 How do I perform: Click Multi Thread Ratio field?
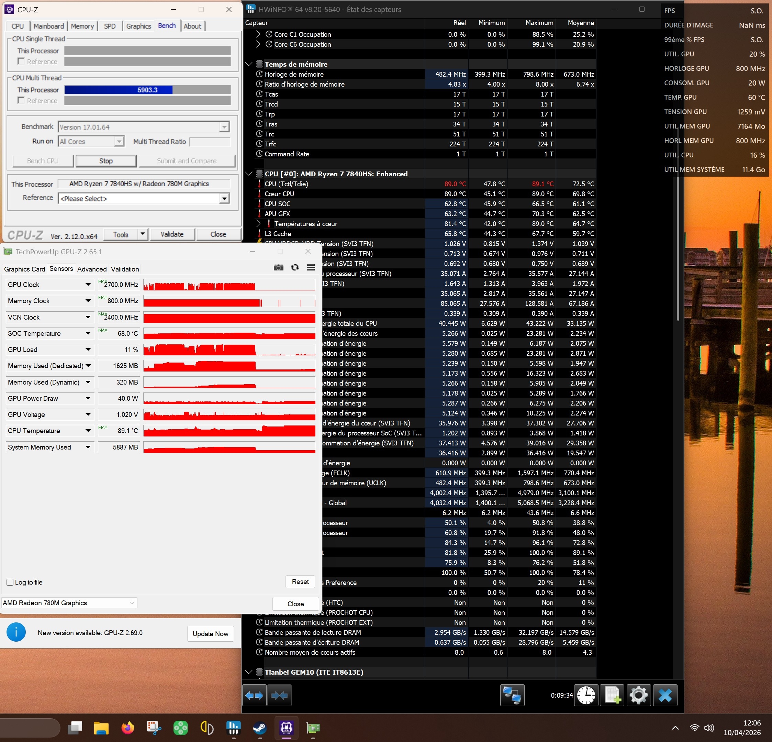tap(210, 142)
